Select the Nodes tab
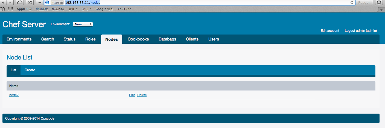This screenshot has width=385, height=128. click(x=112, y=39)
